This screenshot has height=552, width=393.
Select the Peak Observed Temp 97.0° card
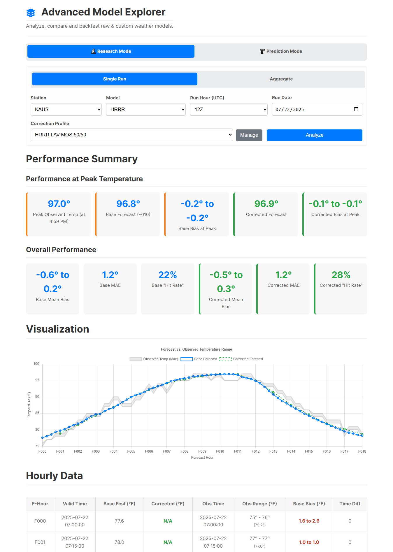click(59, 214)
